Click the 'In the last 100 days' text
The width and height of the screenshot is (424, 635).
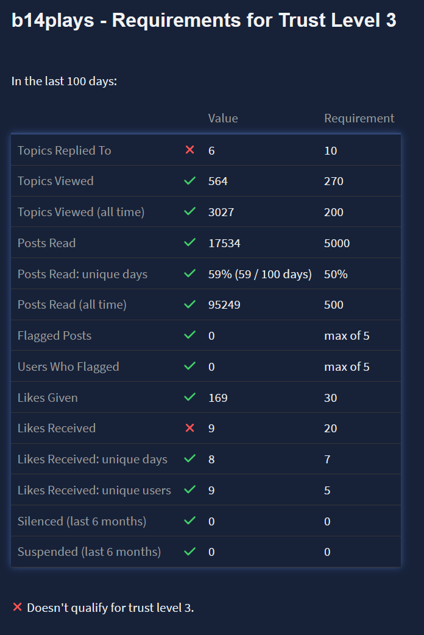pyautogui.click(x=64, y=81)
